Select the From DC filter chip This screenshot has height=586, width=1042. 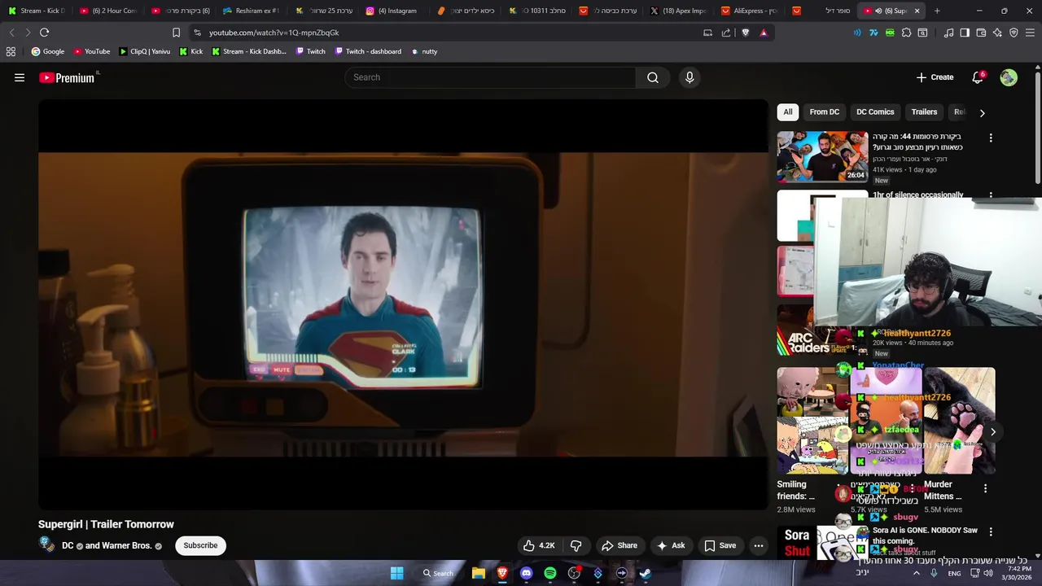tap(824, 112)
